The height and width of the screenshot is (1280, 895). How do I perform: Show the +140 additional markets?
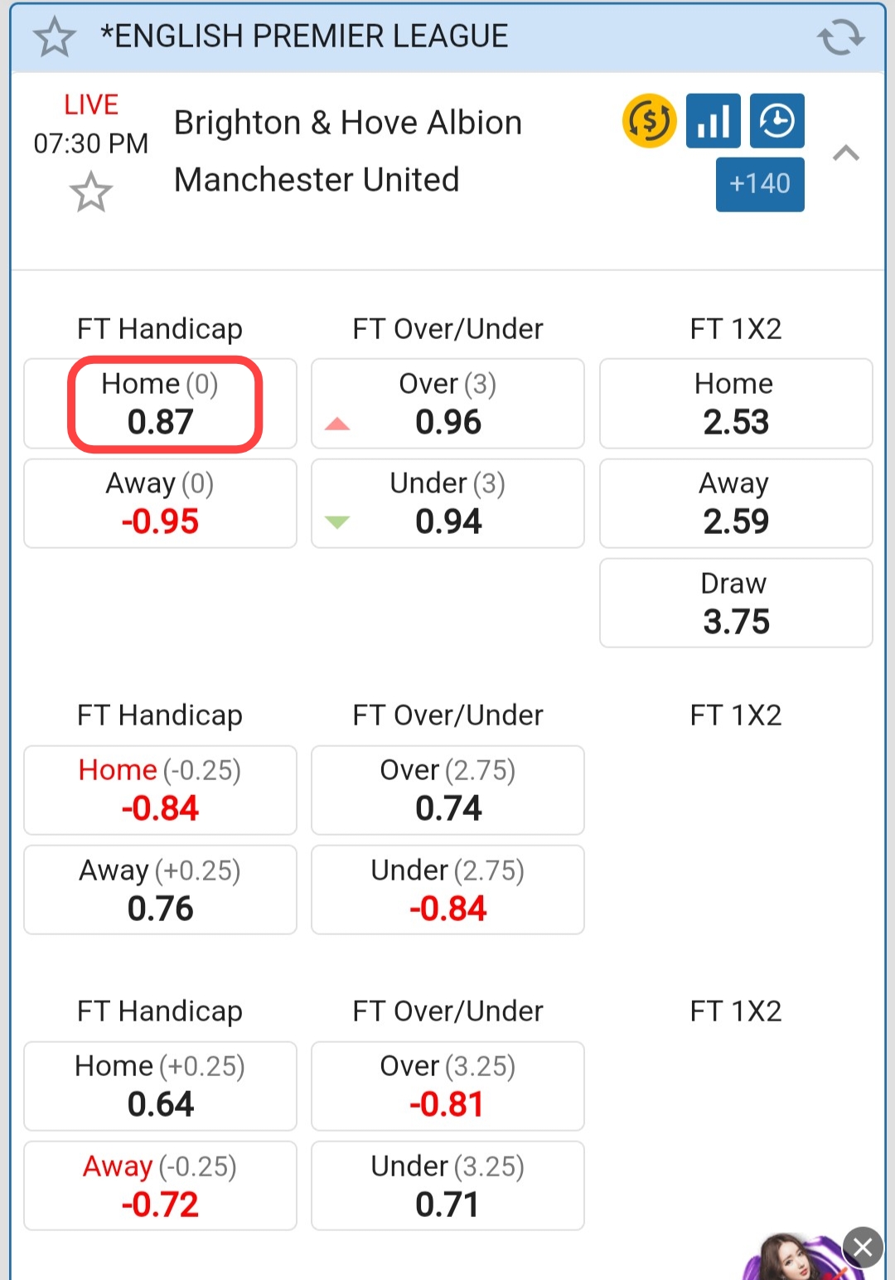[760, 184]
